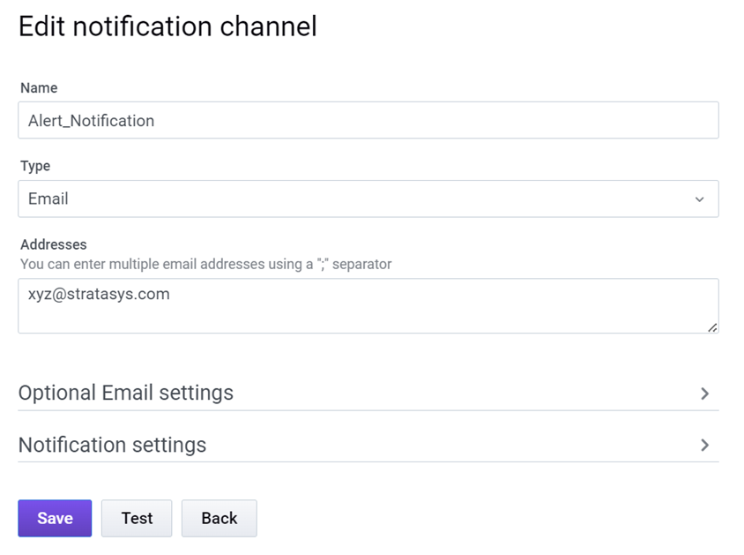Image resolution: width=744 pixels, height=555 pixels.
Task: Expand the Notification settings section
Action: [112, 445]
